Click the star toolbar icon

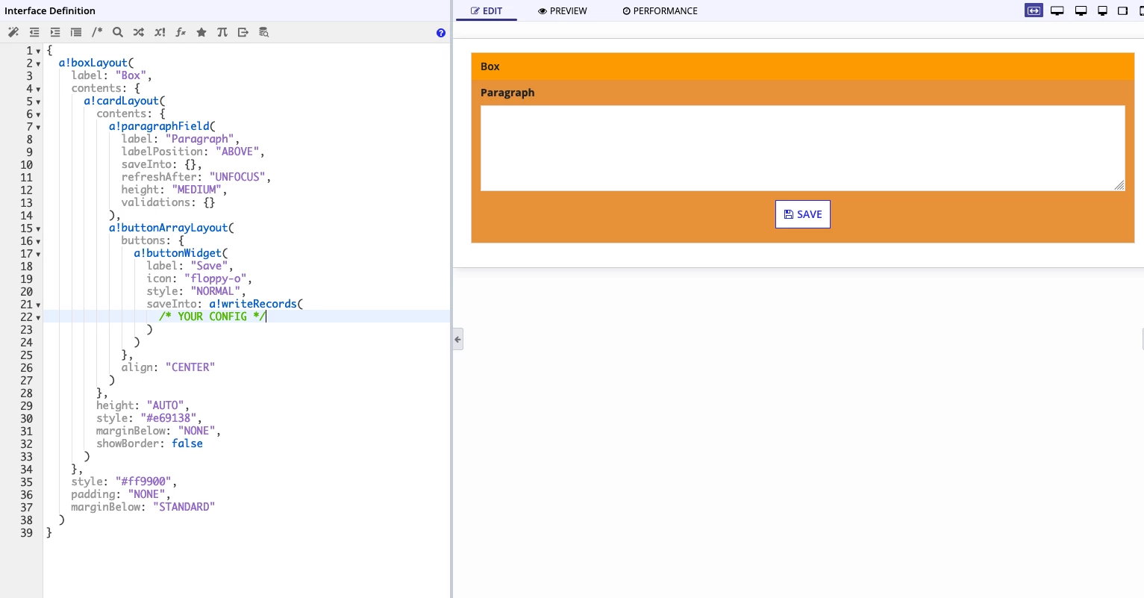pos(201,32)
